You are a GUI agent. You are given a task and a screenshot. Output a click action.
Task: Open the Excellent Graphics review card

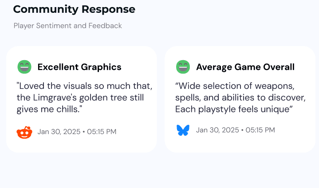point(82,100)
